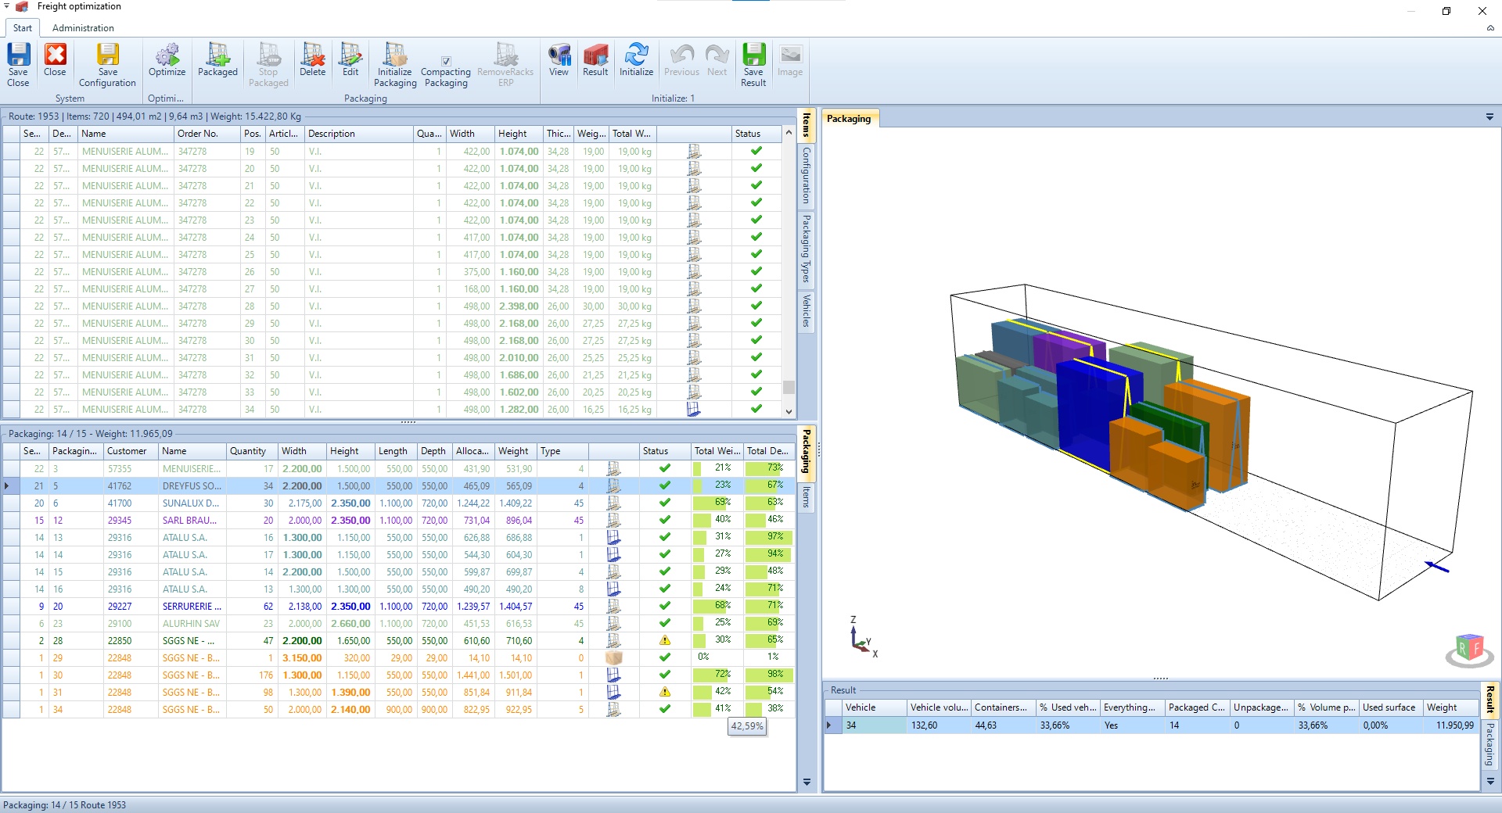The image size is (1502, 813).
Task: Click items table scroll up arrow
Action: click(789, 133)
